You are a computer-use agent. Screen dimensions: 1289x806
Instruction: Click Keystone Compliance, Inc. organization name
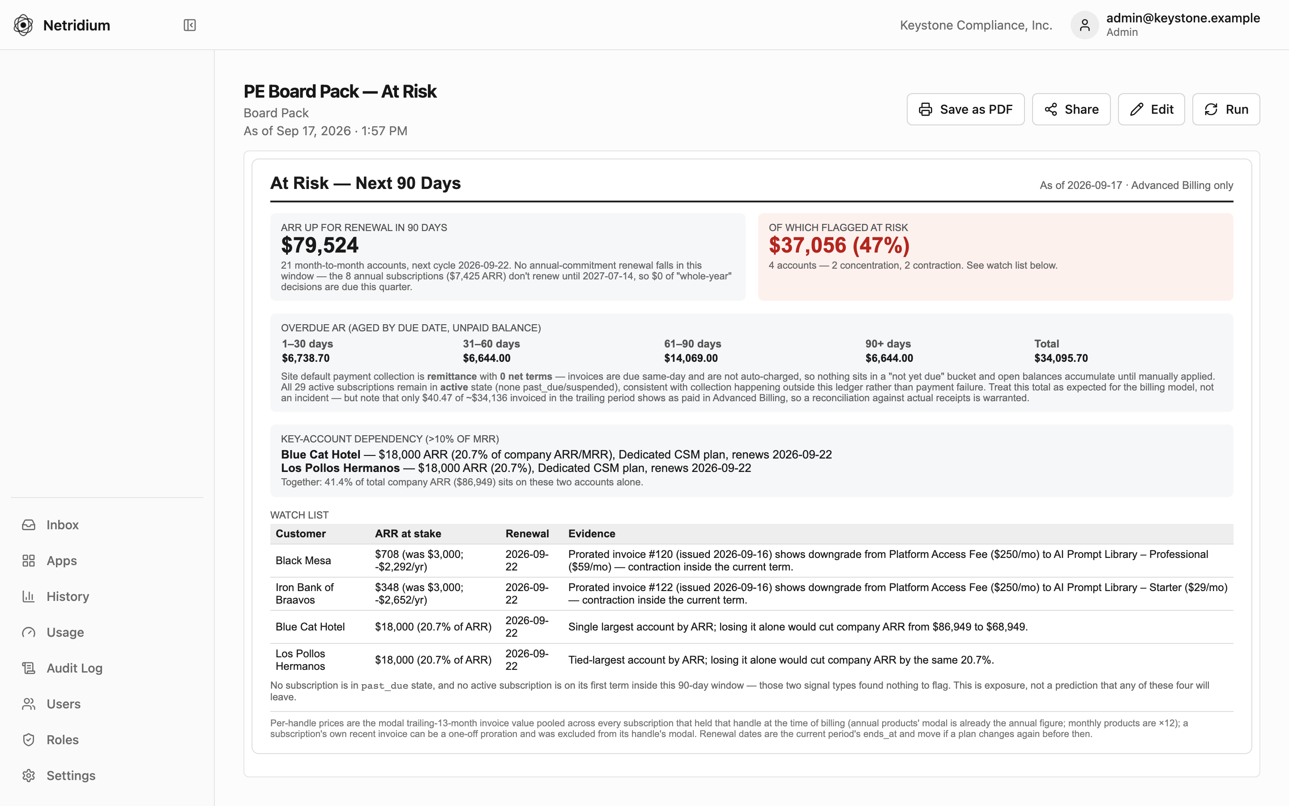976,25
